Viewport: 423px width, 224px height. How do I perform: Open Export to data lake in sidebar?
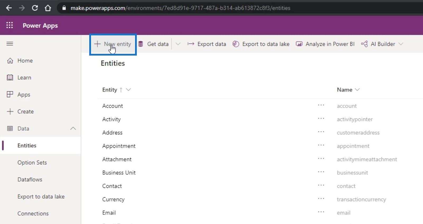pyautogui.click(x=41, y=197)
